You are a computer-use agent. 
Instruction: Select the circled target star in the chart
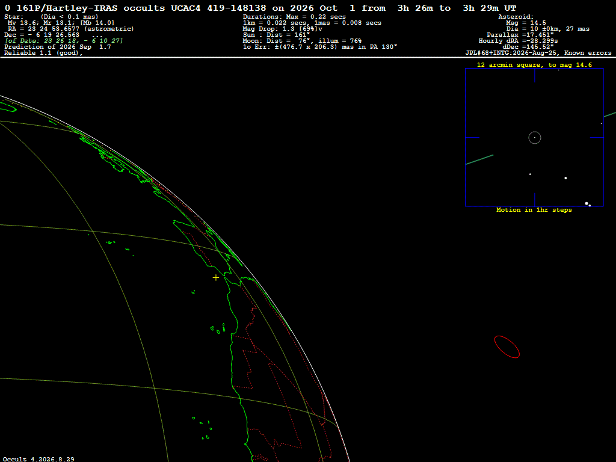click(x=535, y=138)
